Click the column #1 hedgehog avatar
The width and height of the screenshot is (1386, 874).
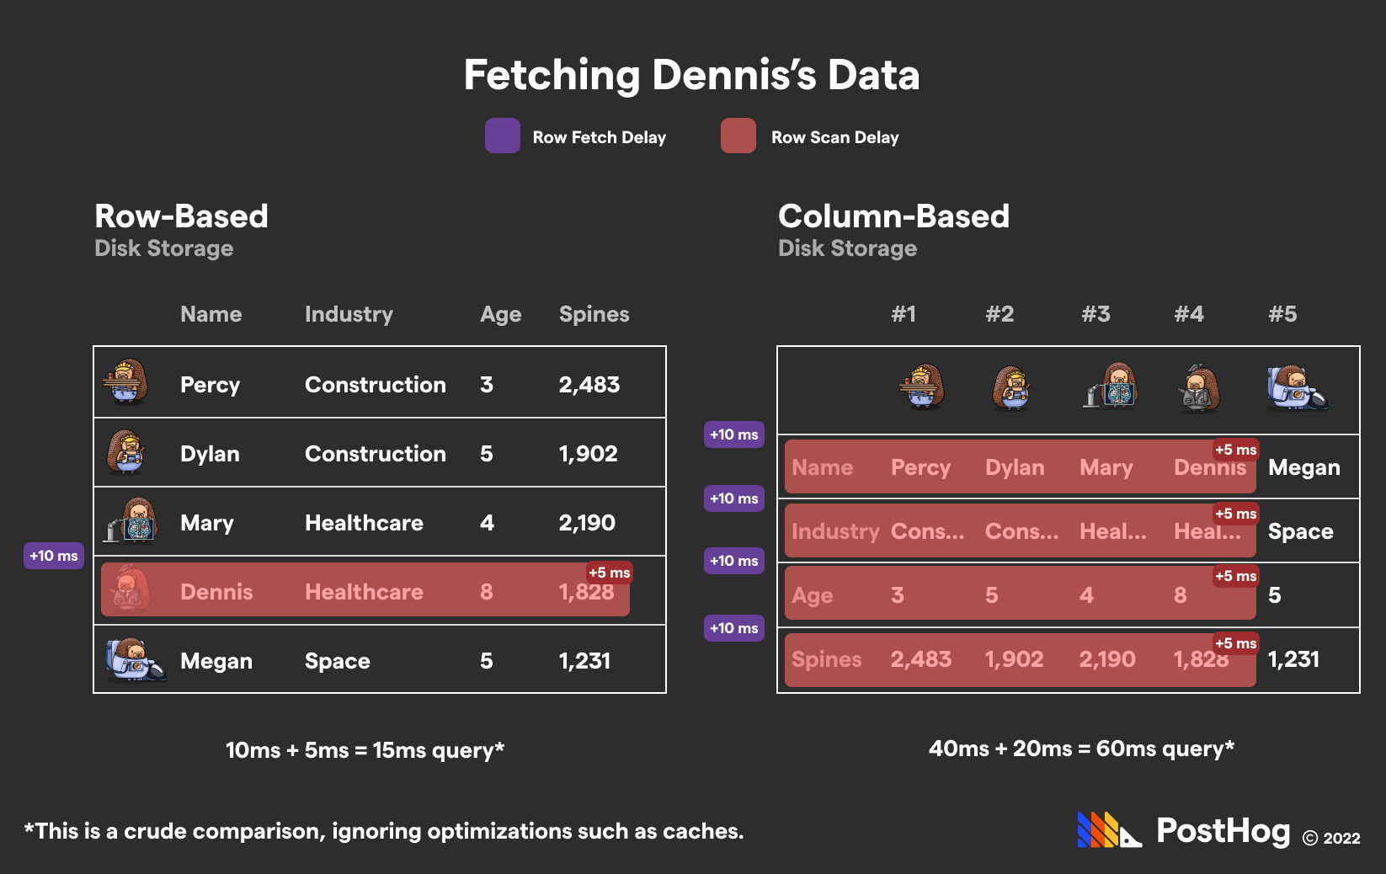tap(922, 387)
